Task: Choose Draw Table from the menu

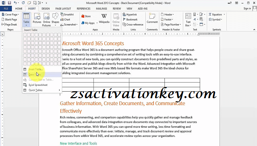Action: point(42,74)
